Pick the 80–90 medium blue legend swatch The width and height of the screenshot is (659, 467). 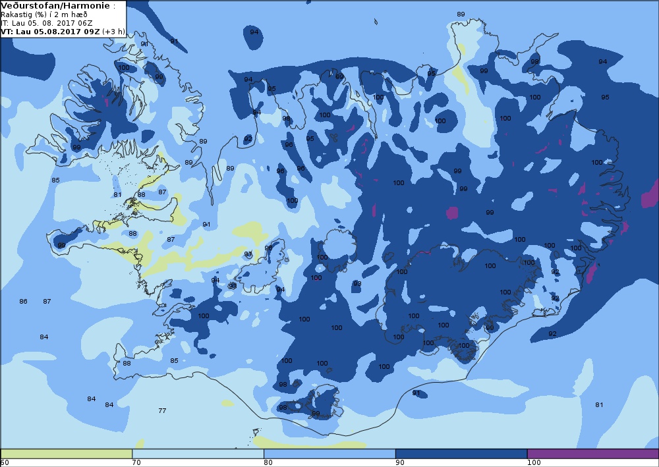(x=329, y=454)
